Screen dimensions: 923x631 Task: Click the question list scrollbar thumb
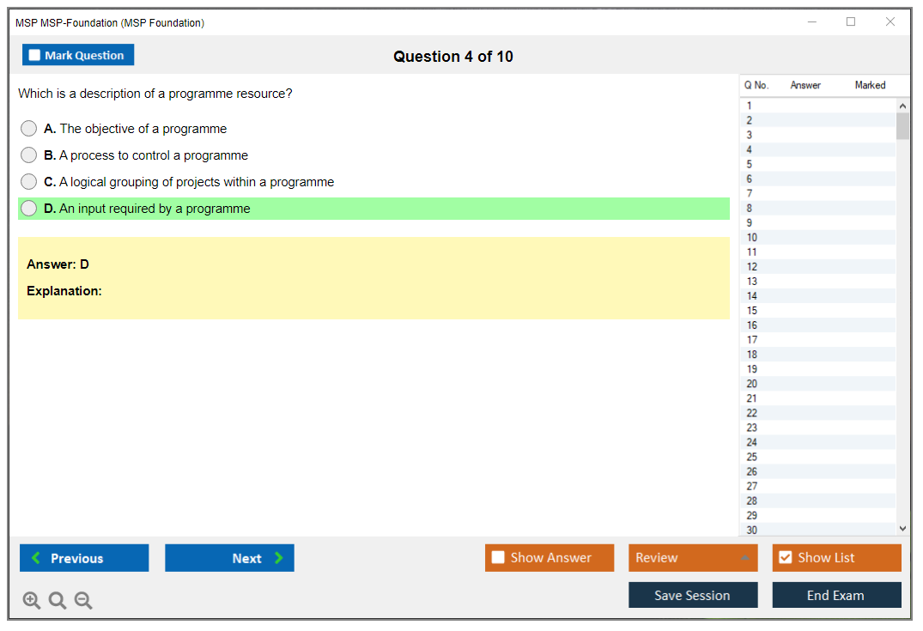click(x=902, y=126)
